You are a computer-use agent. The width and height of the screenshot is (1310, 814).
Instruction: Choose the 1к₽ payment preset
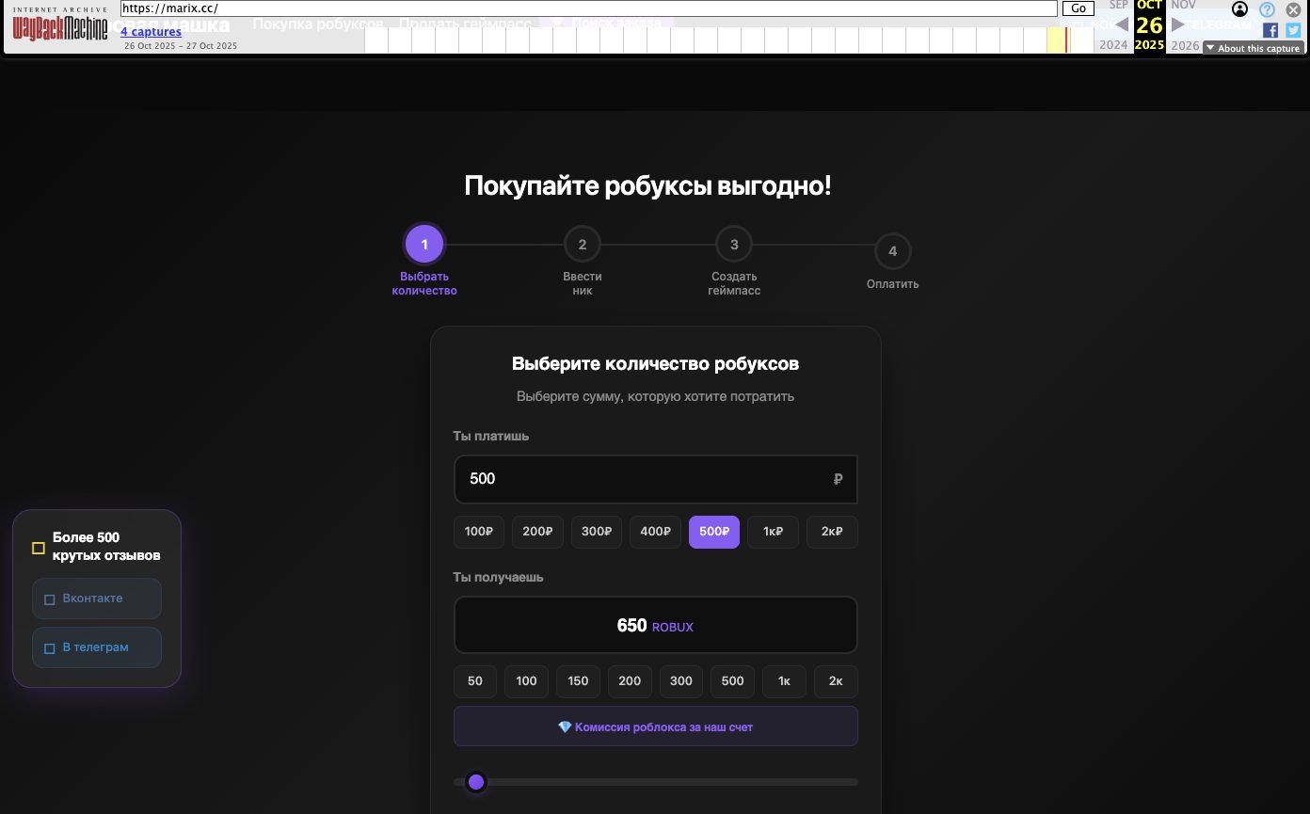tap(774, 532)
